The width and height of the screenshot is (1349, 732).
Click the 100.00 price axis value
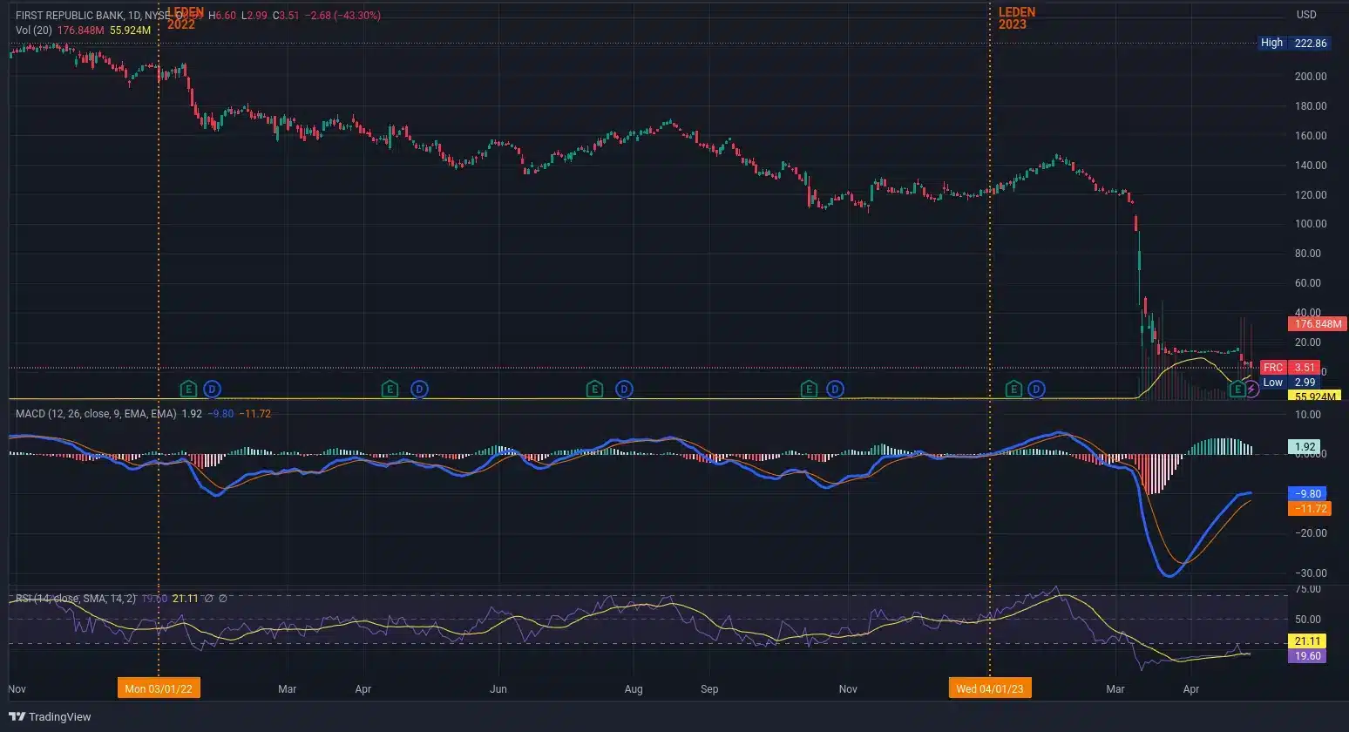(x=1311, y=224)
